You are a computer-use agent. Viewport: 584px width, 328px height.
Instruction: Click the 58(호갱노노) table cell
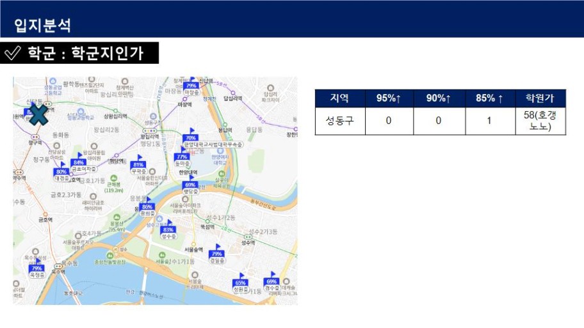click(540, 121)
